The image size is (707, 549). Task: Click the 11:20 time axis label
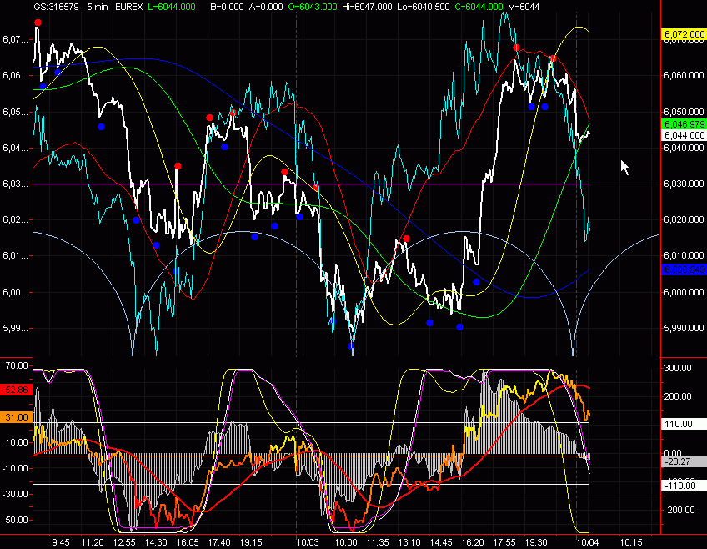click(x=93, y=542)
